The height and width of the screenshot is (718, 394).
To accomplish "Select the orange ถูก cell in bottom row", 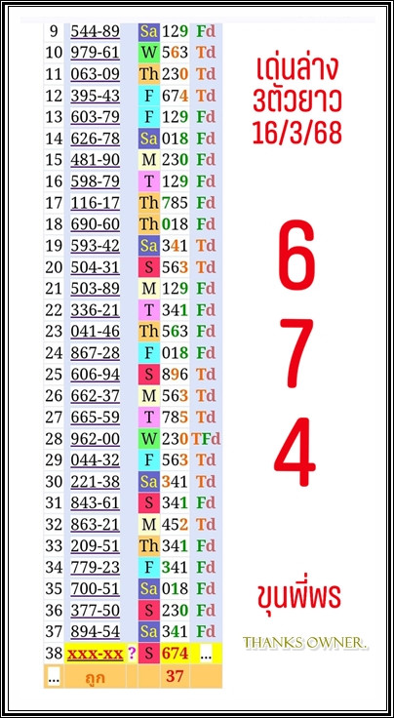I will pyautogui.click(x=96, y=677).
